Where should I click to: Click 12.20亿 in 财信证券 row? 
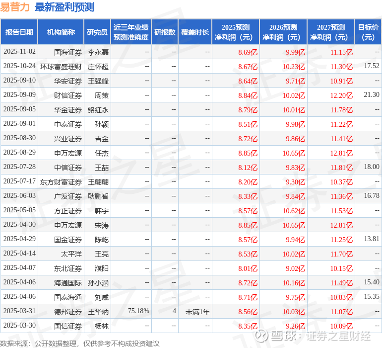click(341, 95)
